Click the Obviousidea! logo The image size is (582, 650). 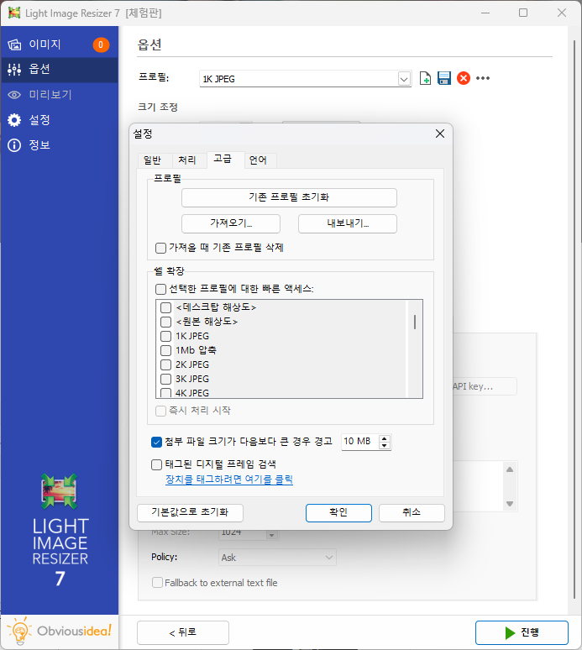tap(60, 632)
